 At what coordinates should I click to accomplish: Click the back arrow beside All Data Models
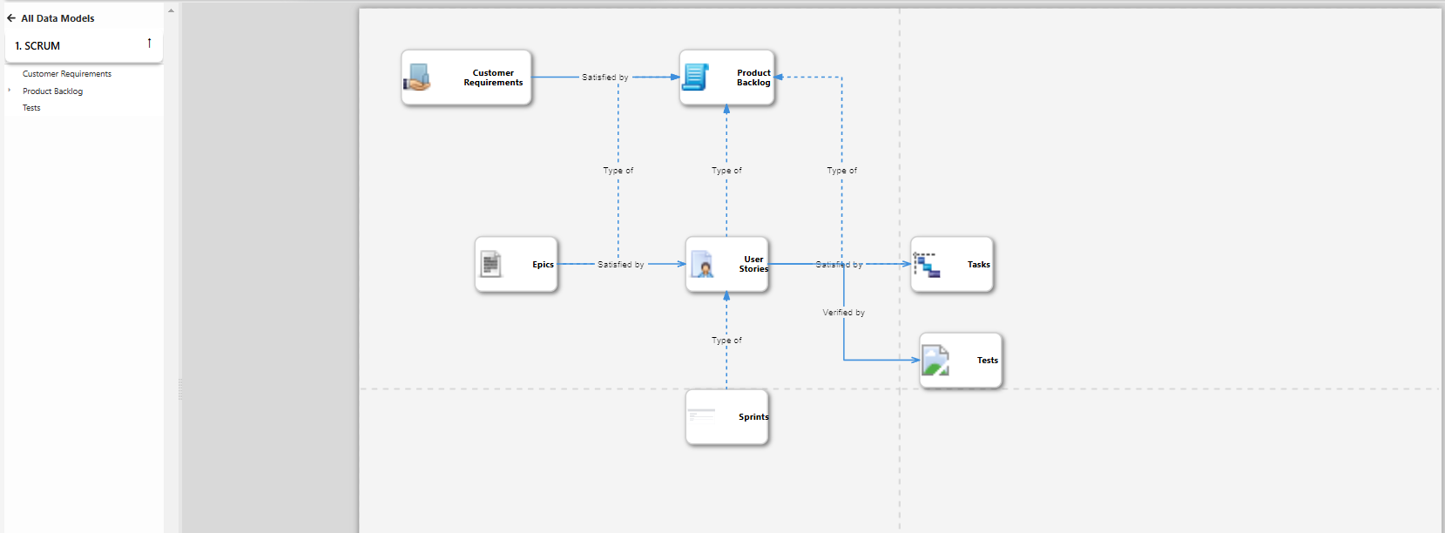[11, 18]
